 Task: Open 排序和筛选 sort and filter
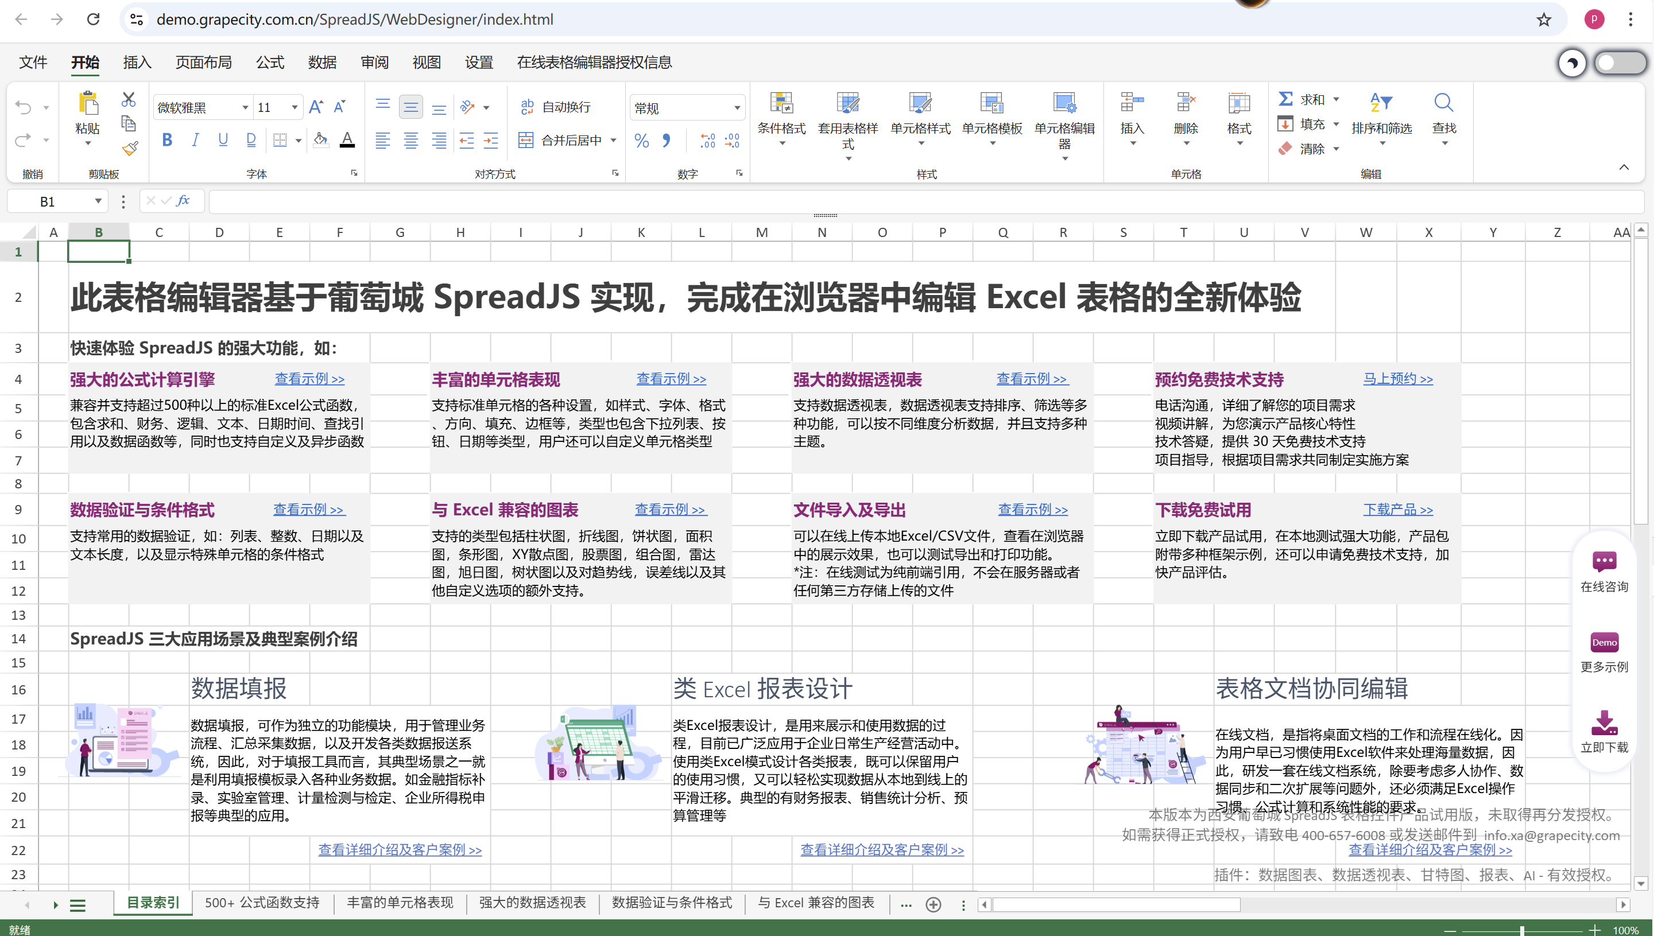click(x=1382, y=119)
